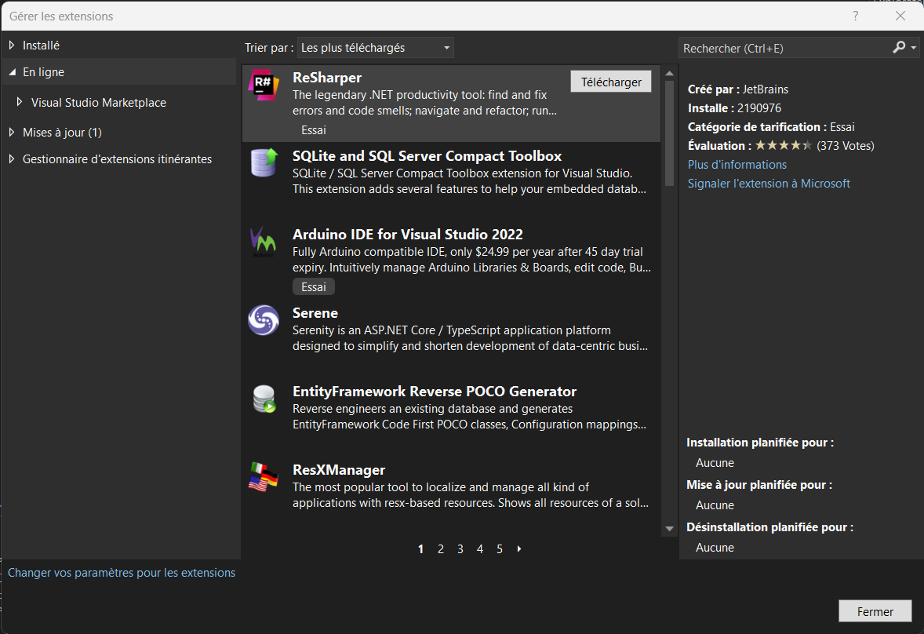Viewport: 924px width, 634px height.
Task: Click Aucune under Désinstallation planifiée pour
Action: (715, 548)
